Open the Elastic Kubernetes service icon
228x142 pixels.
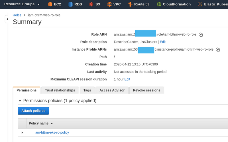click(200, 4)
